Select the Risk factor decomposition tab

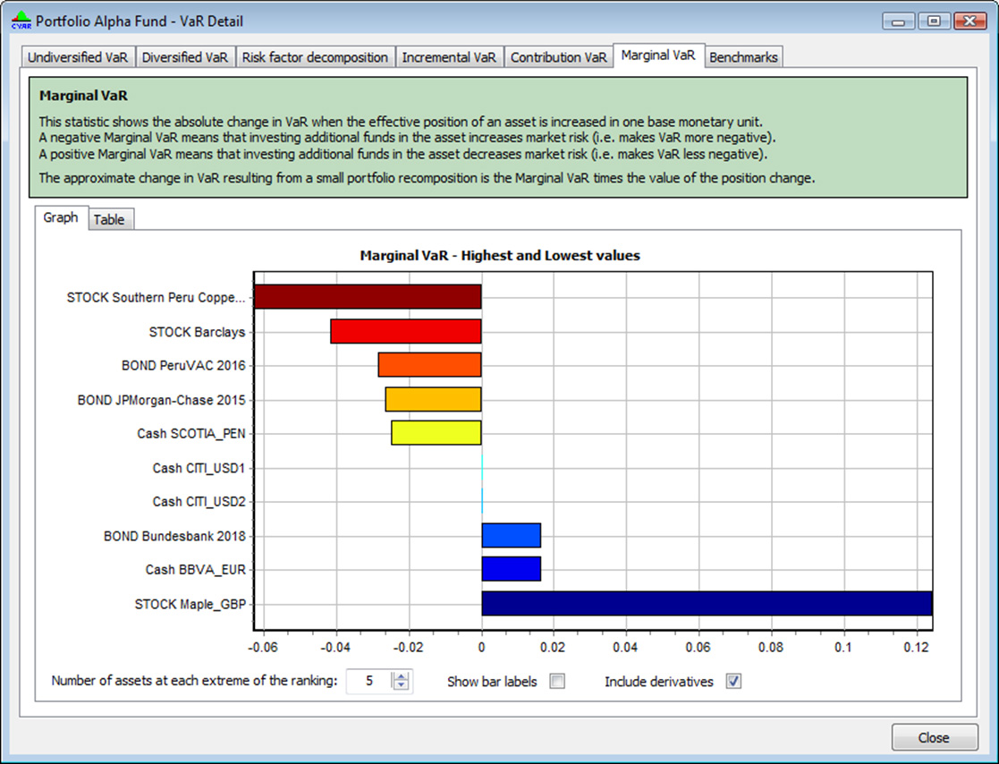[x=315, y=57]
